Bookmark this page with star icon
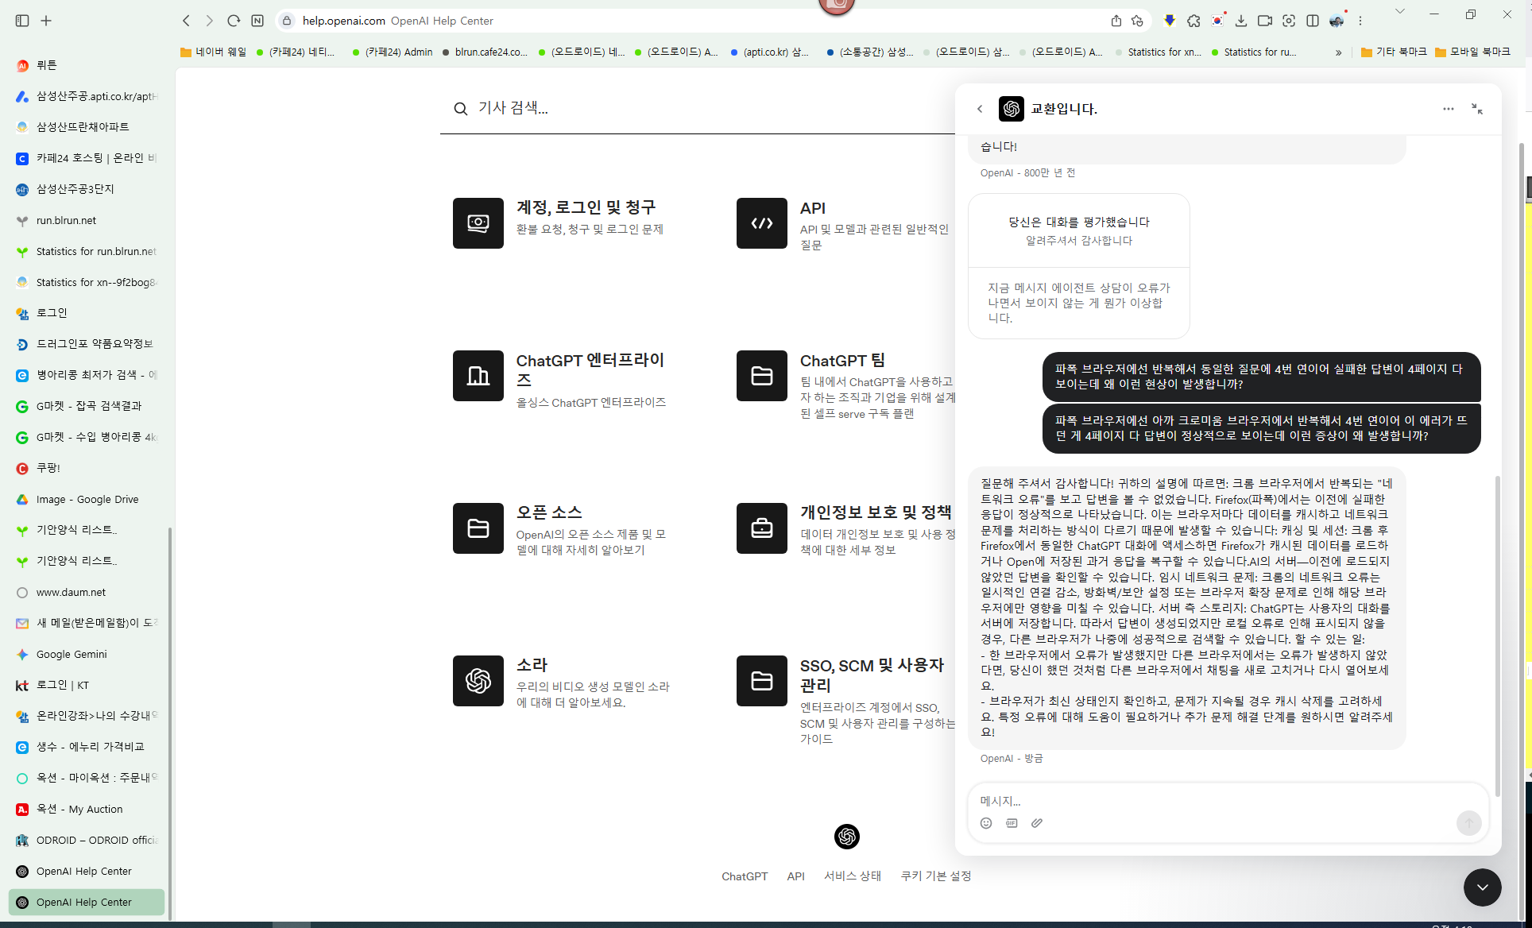Viewport: 1532px width, 928px height. (x=1137, y=21)
